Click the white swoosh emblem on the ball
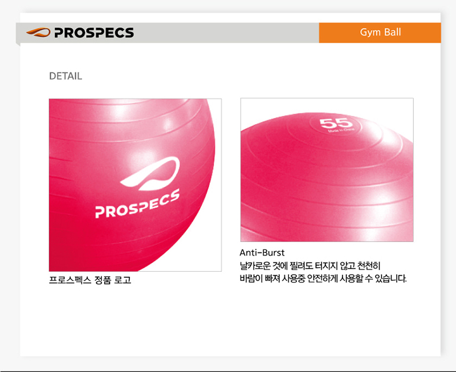This screenshot has height=372, width=456. pyautogui.click(x=150, y=174)
